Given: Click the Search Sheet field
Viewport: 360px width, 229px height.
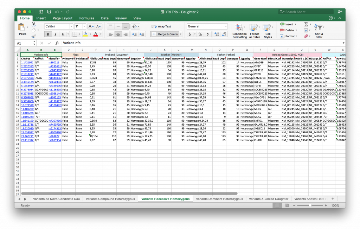Looking at the screenshot, I should tap(306, 12).
